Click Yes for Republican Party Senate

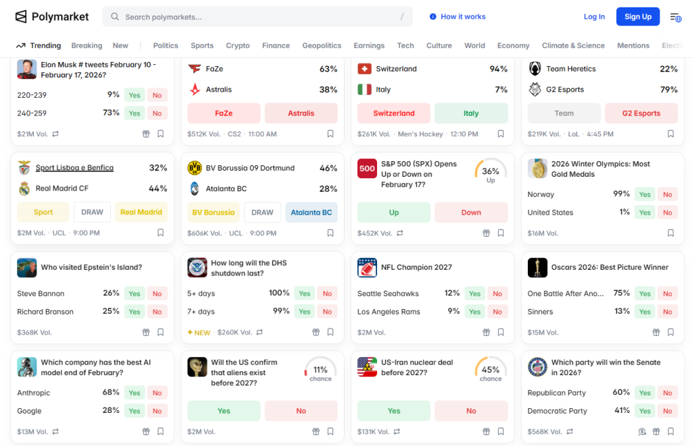point(645,393)
